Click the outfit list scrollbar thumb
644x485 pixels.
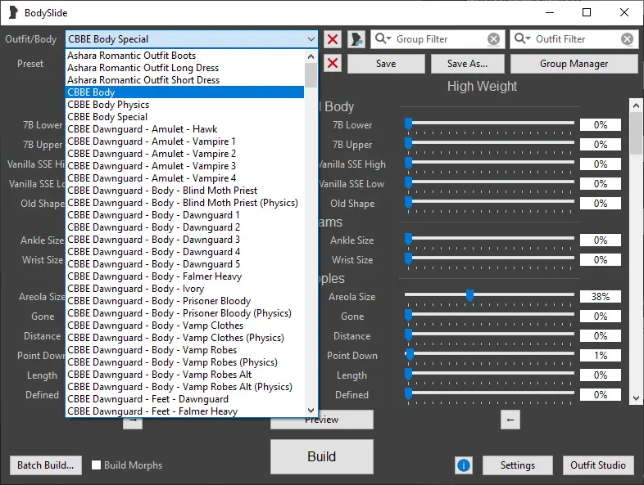(x=311, y=74)
